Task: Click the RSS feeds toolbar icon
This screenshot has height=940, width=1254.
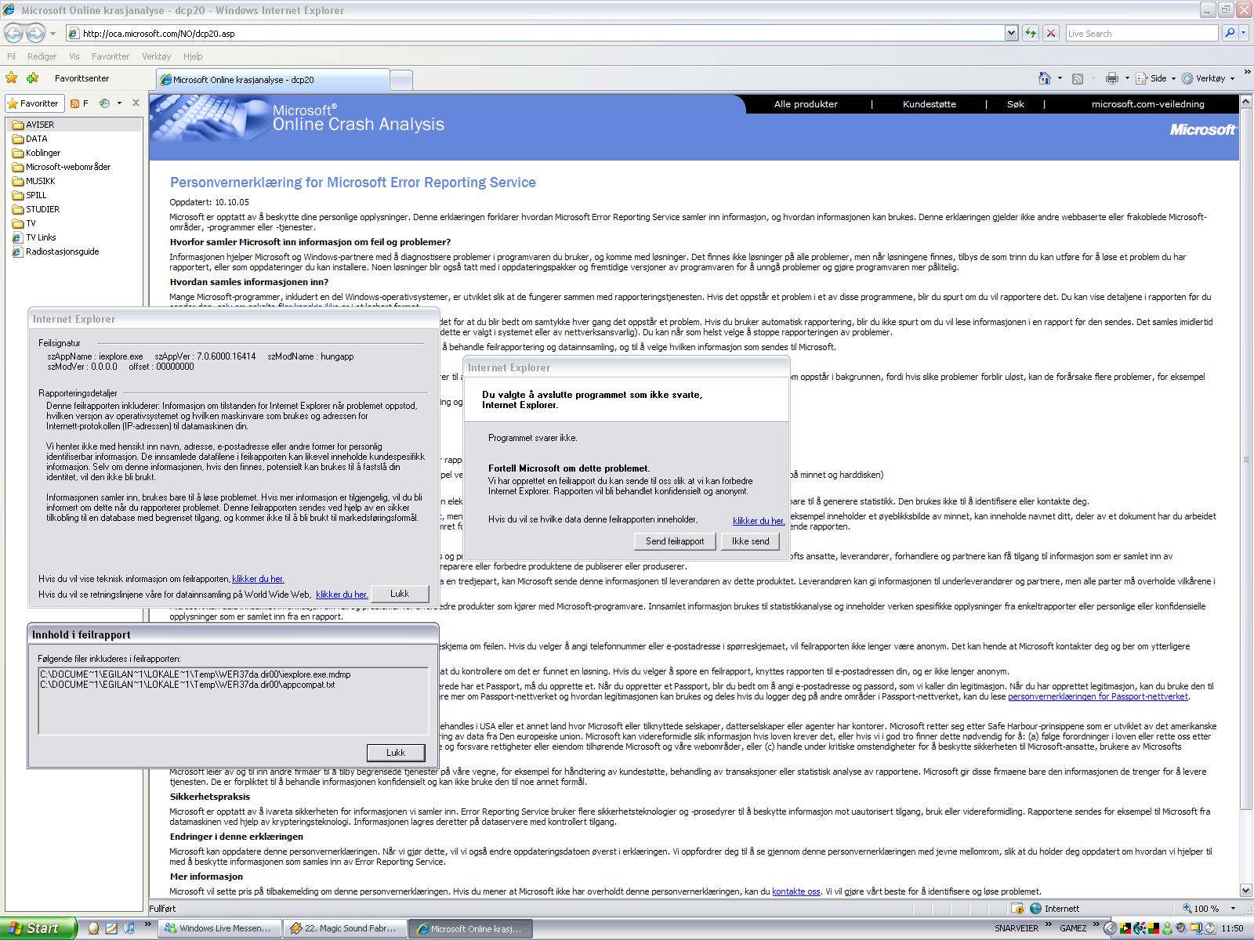Action: 1078,78
